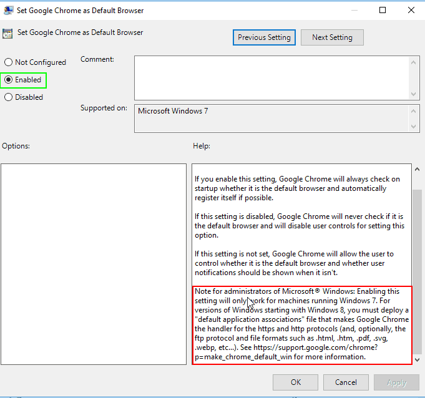The image size is (425, 398).
Task: Click the 'Options:' label
Action: point(16,146)
